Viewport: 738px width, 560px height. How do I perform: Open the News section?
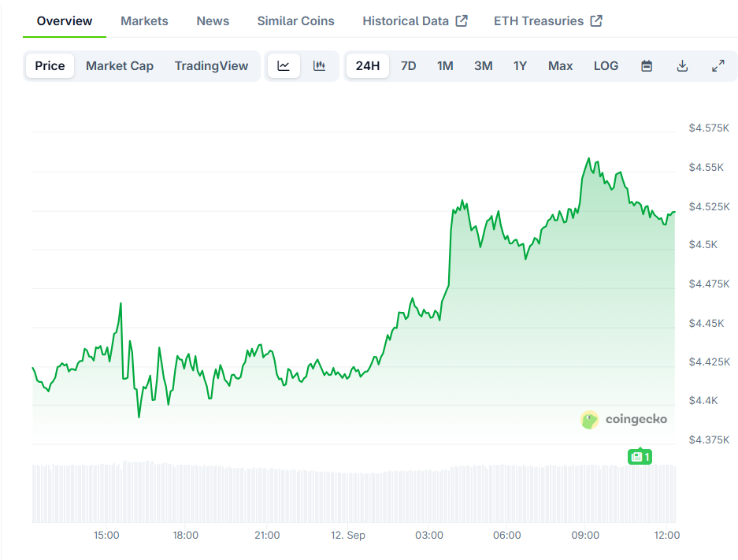point(213,20)
